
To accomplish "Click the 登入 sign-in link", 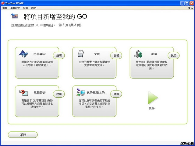I will pyautogui.click(x=190, y=8).
